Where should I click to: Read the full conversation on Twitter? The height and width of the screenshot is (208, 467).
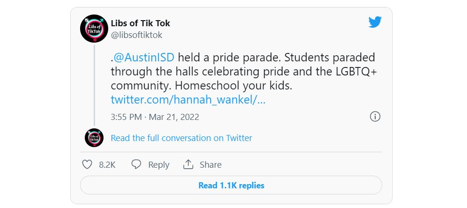pos(181,138)
